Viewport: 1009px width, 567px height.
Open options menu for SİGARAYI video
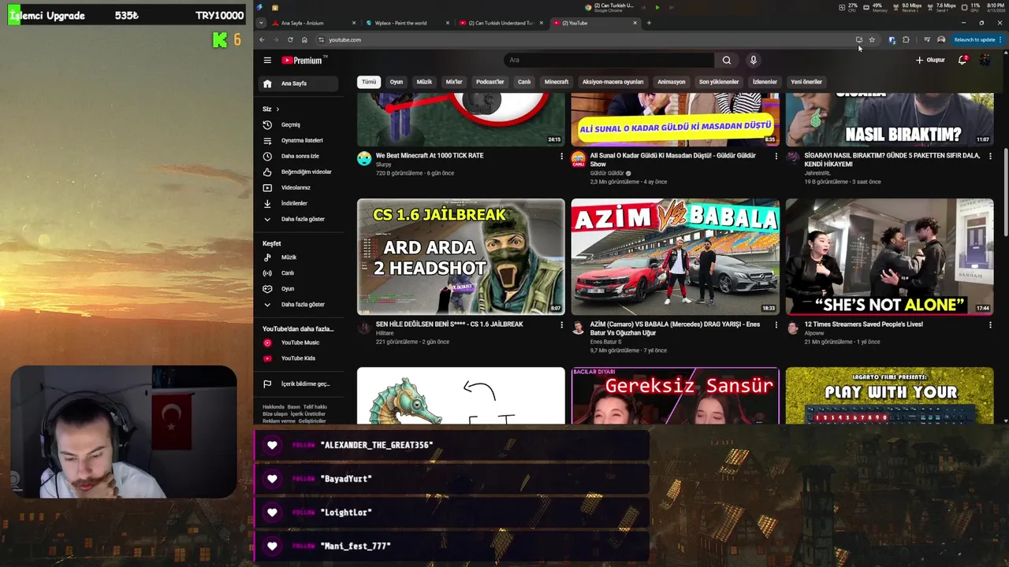tap(991, 157)
